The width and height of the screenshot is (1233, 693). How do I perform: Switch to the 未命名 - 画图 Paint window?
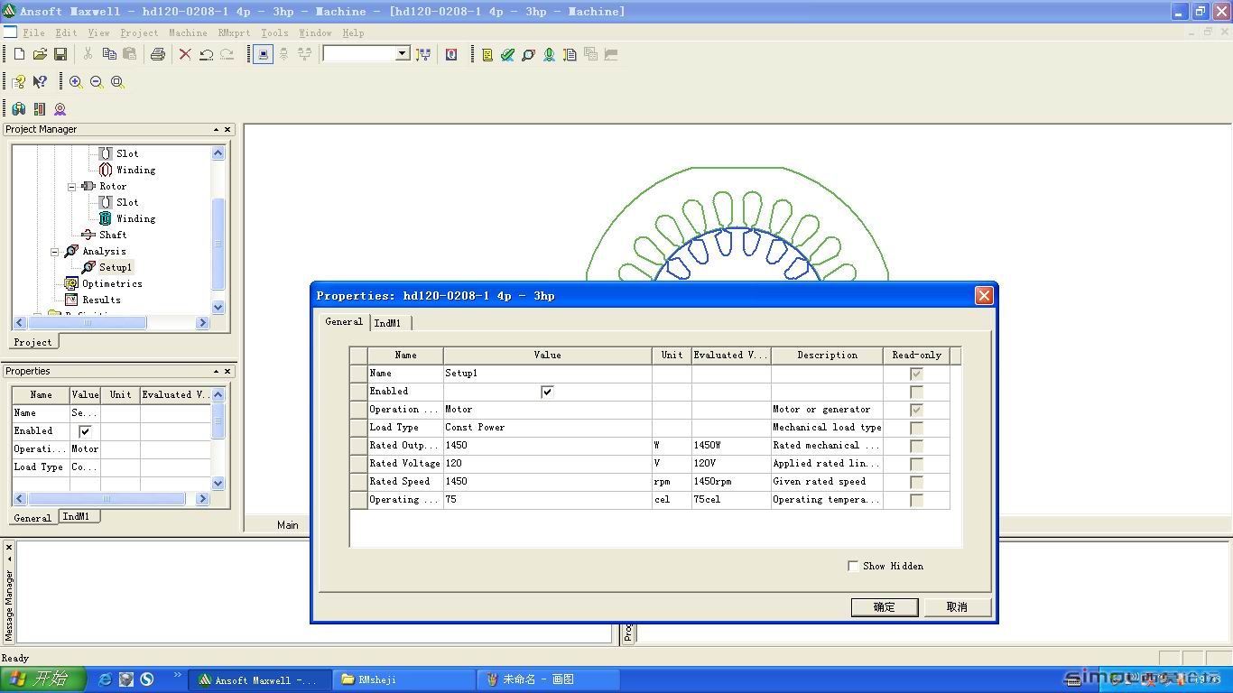pyautogui.click(x=548, y=679)
